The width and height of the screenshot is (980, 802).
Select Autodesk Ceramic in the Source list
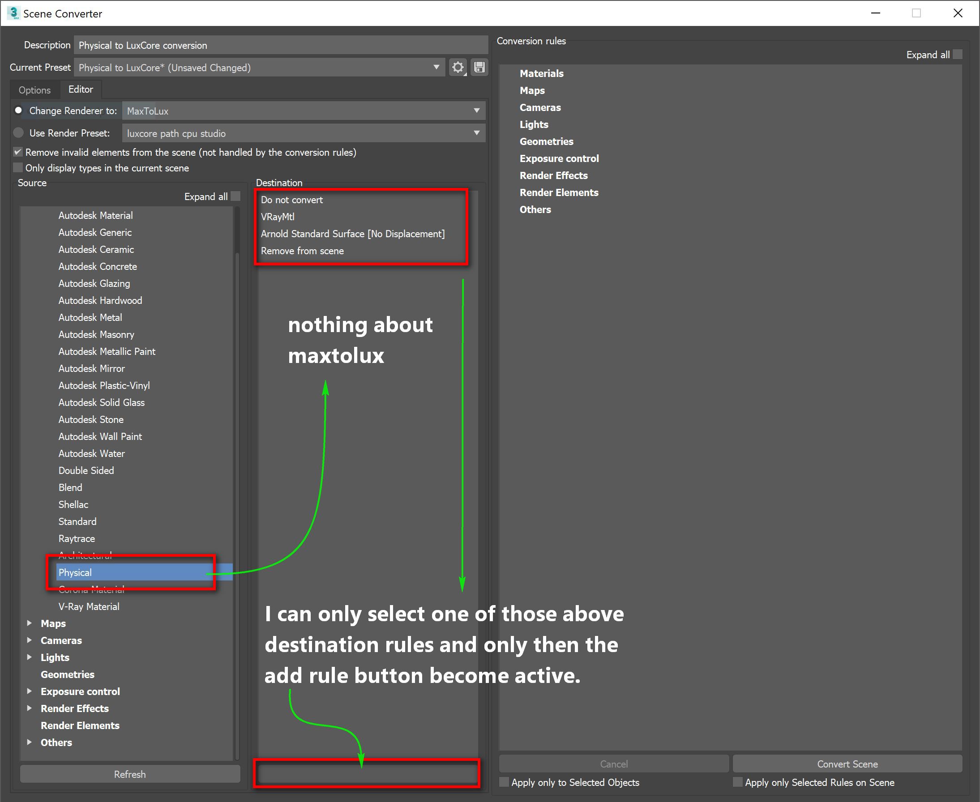[96, 249]
